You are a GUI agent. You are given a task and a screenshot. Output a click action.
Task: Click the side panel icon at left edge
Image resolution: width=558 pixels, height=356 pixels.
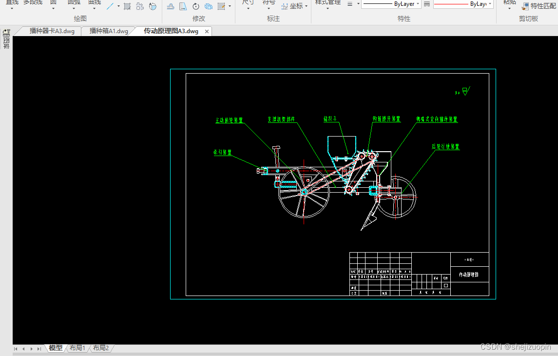point(6,33)
